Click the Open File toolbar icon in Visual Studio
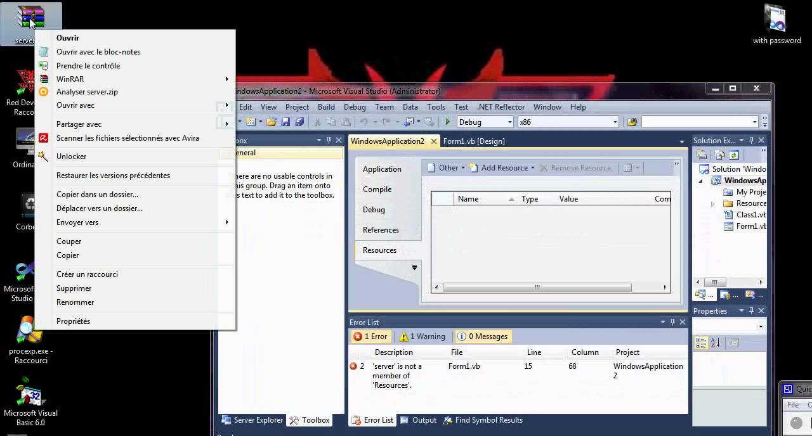The height and width of the screenshot is (436, 812). tap(272, 122)
